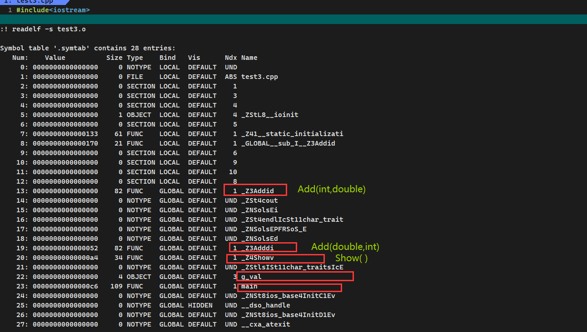Click the 'Vis' column header

click(194, 58)
